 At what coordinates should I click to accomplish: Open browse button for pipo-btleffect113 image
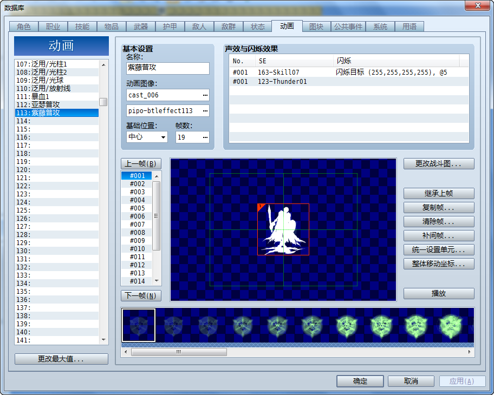(x=205, y=111)
